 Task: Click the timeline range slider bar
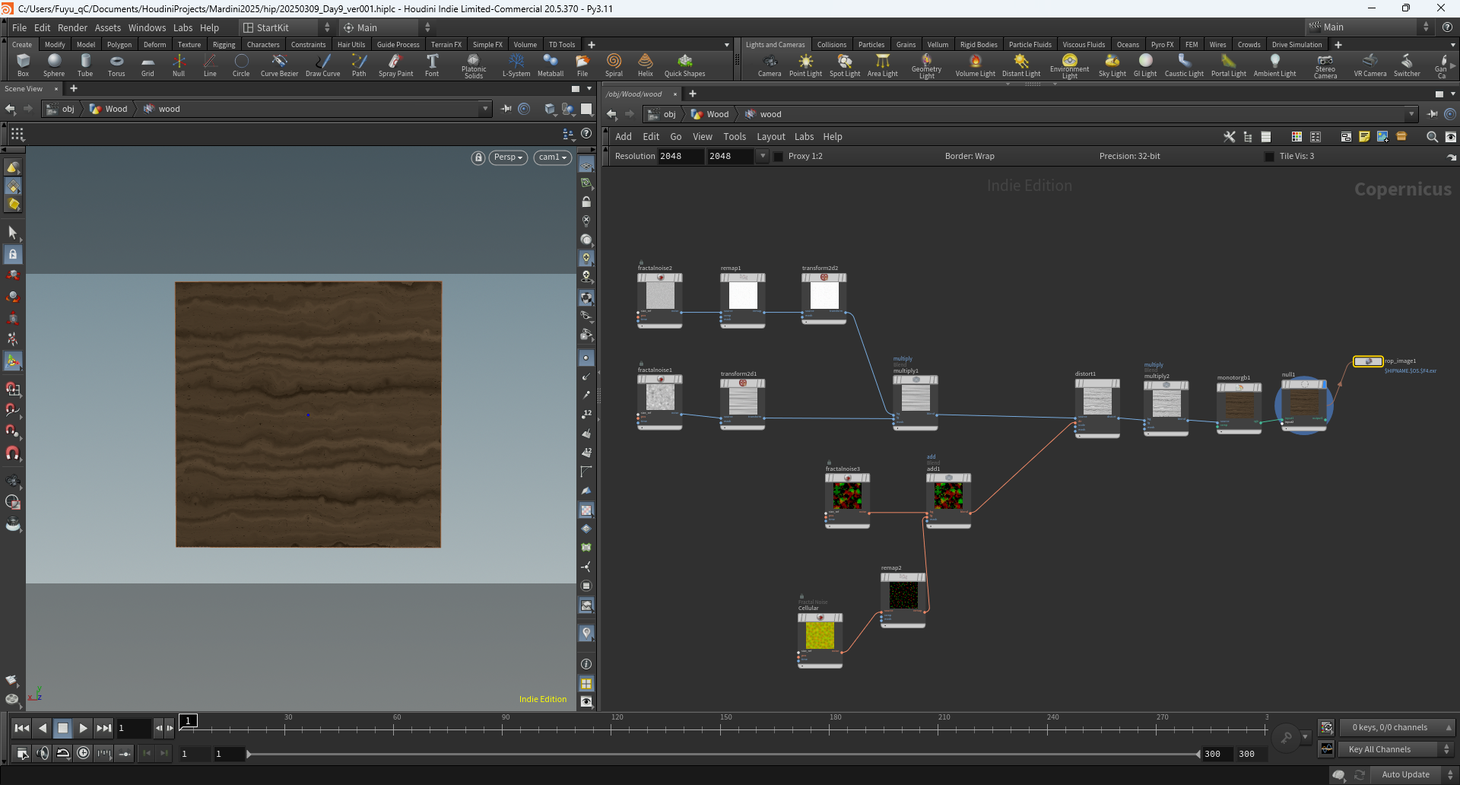click(723, 754)
